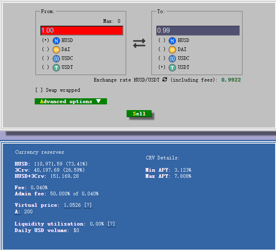
Task: Click the 3Crv reserve amount 40,197.69
Action: click(47, 170)
